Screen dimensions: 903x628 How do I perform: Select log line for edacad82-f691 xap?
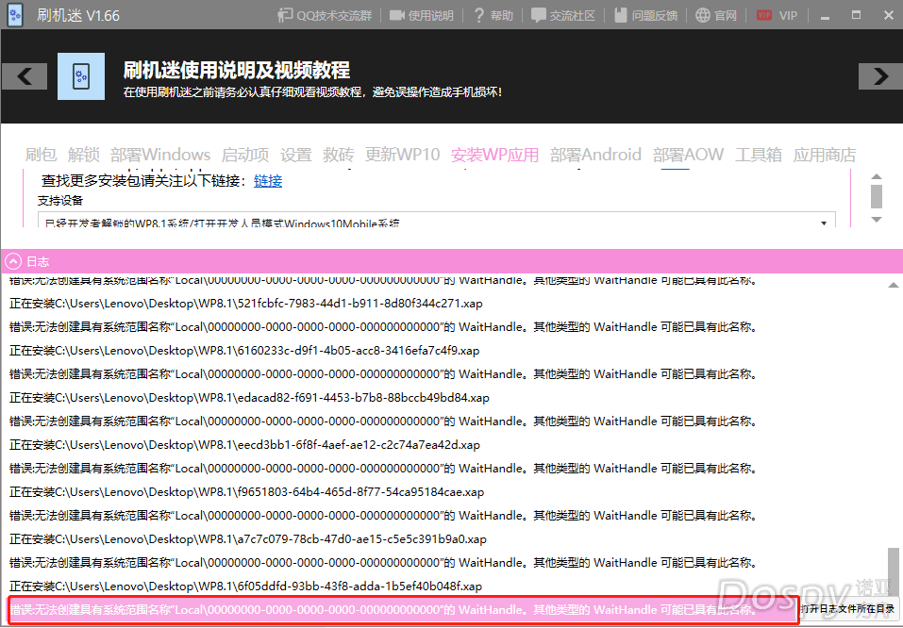coord(249,398)
